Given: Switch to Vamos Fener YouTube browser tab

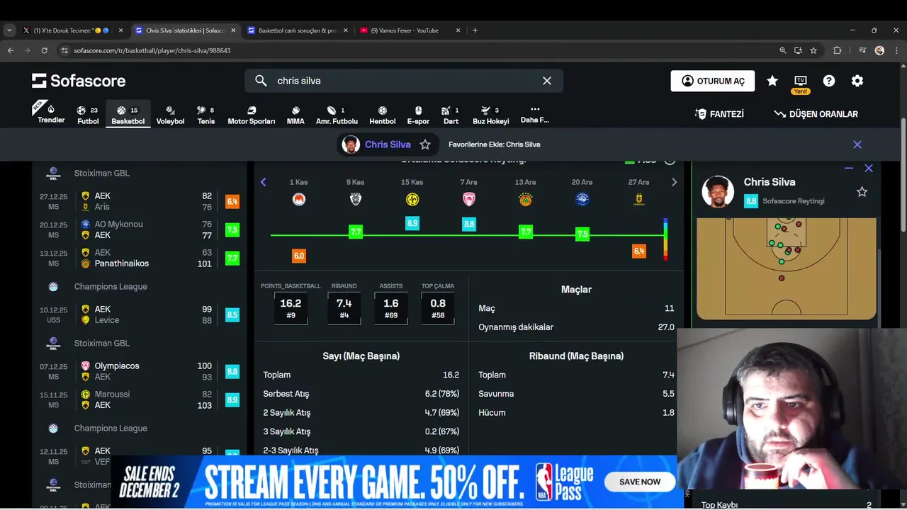Looking at the screenshot, I should tap(410, 30).
